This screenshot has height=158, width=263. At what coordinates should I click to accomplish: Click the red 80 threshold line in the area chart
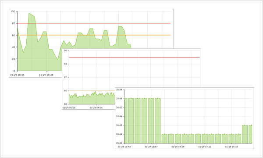pos(94,23)
